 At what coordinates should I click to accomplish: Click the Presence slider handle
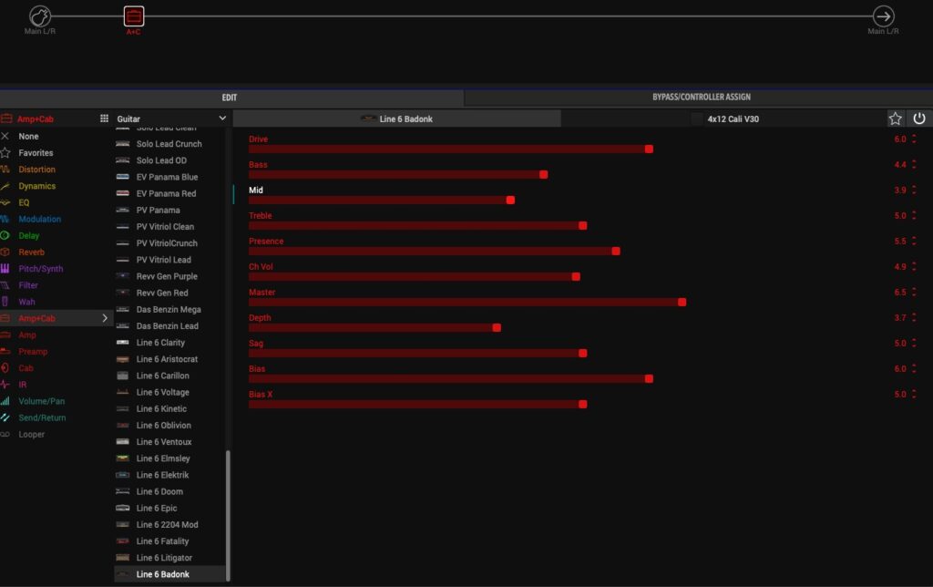point(616,251)
